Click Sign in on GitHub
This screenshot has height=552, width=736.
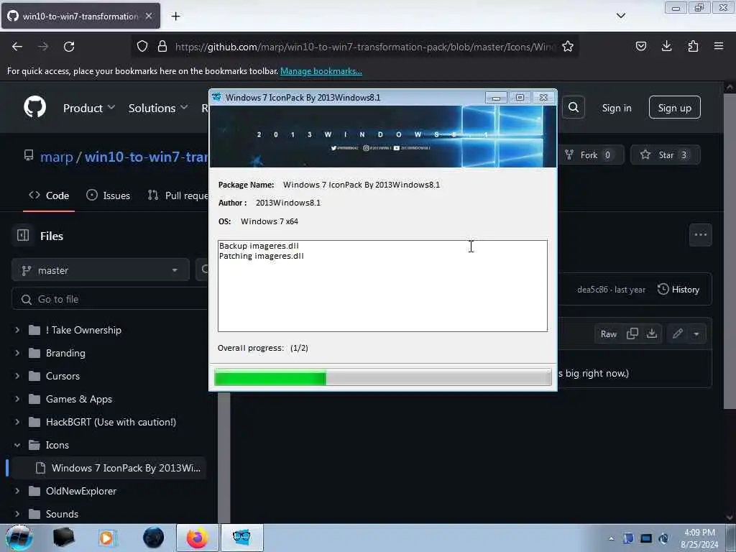point(617,108)
